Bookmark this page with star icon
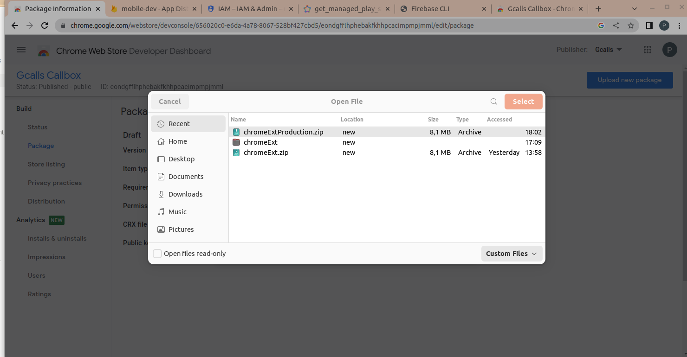Viewport: 687px width, 357px height. coord(631,25)
